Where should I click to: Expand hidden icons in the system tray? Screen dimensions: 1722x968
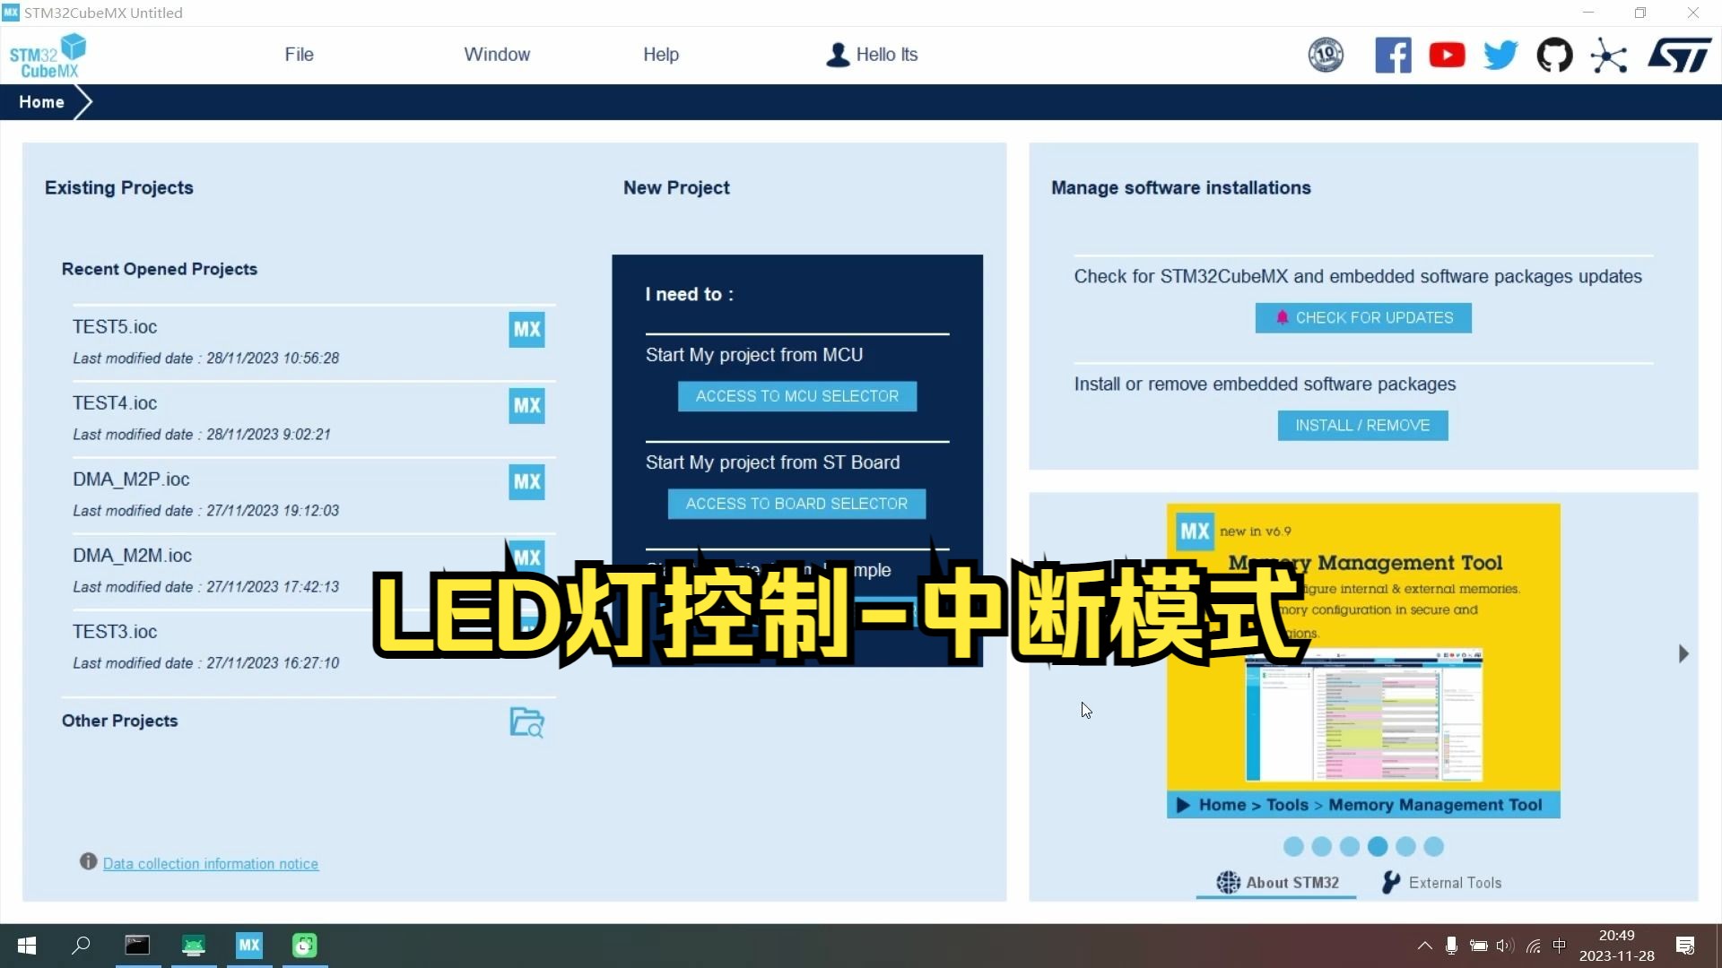tap(1424, 945)
